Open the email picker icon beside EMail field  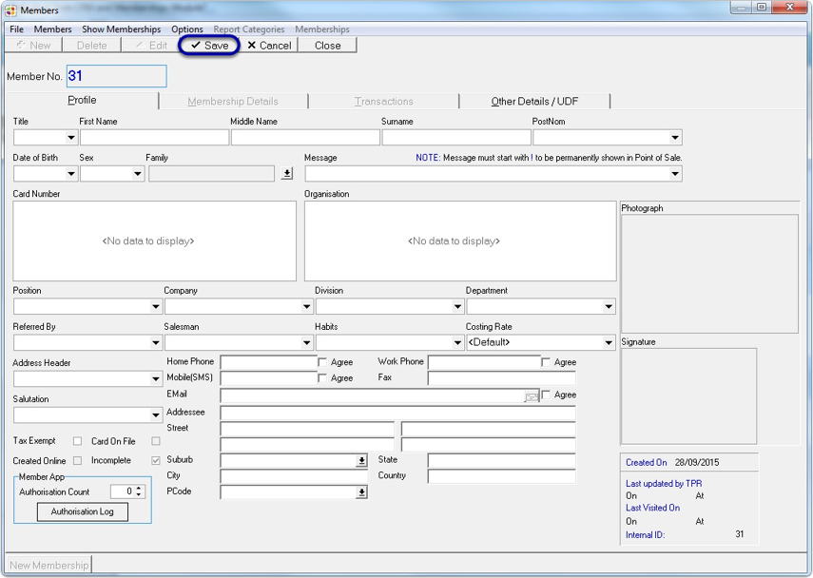532,395
